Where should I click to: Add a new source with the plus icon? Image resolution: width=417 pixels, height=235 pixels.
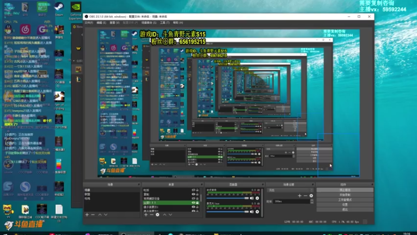tap(146, 215)
